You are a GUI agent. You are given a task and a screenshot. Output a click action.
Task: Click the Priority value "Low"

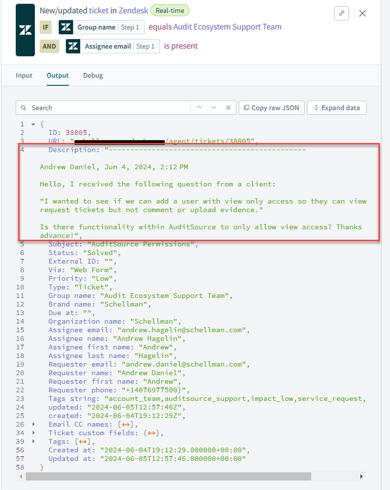[102, 279]
